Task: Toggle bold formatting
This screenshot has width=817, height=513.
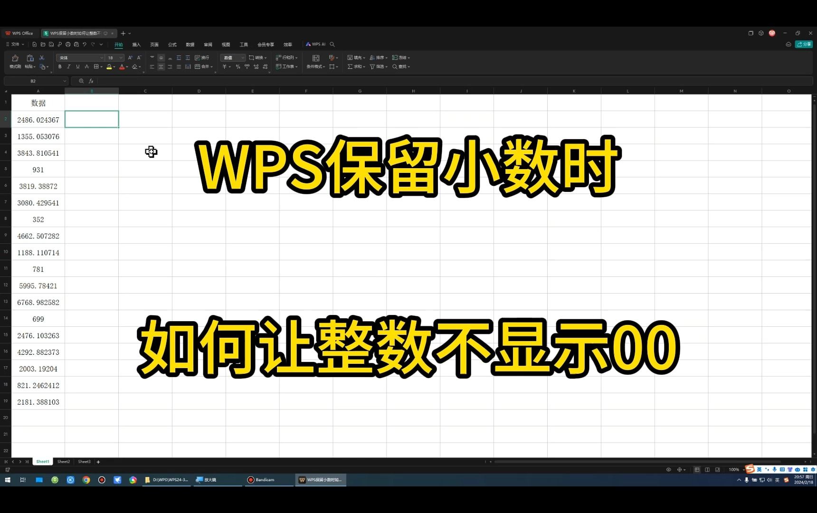Action: coord(60,66)
